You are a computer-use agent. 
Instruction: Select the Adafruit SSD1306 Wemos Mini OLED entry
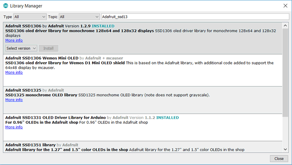coord(143,70)
